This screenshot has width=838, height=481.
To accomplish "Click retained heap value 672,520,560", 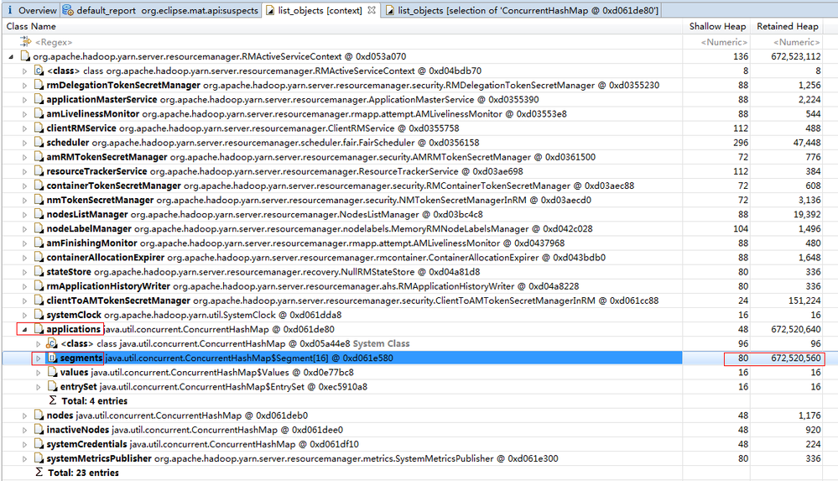I will click(x=796, y=358).
